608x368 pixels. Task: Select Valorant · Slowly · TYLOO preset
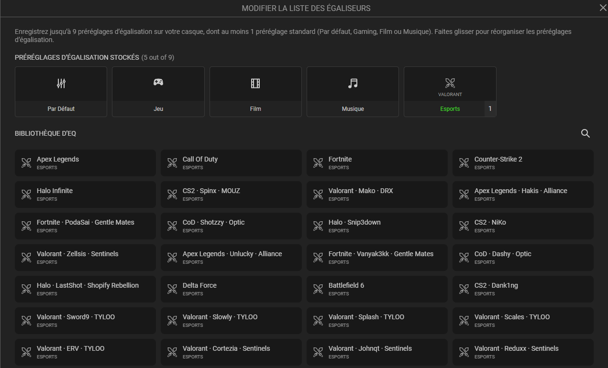click(231, 321)
